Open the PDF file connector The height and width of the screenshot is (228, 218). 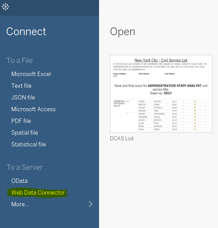(x=21, y=121)
